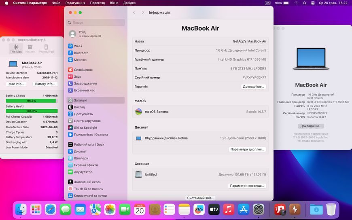Open Apple menu
352x220 pixels.
tap(6, 3)
